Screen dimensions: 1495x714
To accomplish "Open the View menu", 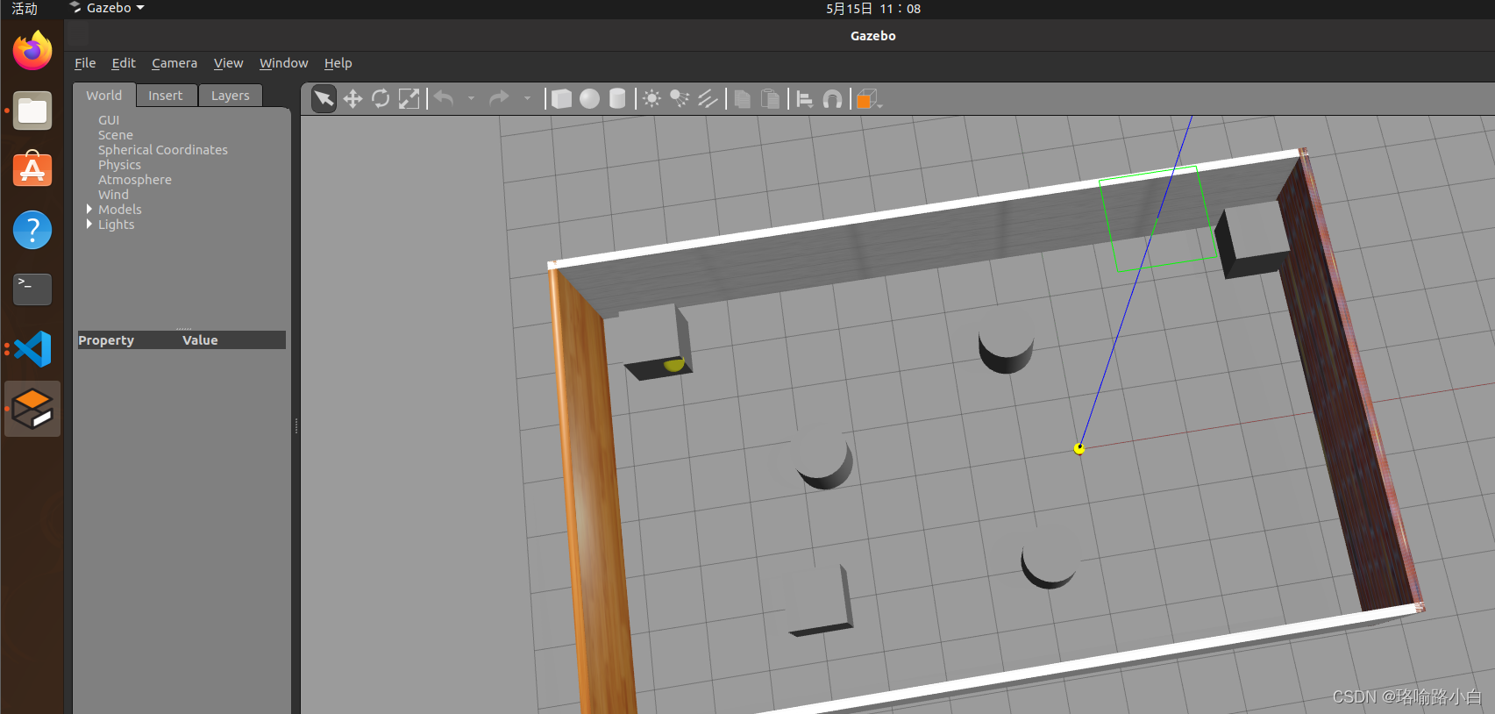I will (x=228, y=63).
